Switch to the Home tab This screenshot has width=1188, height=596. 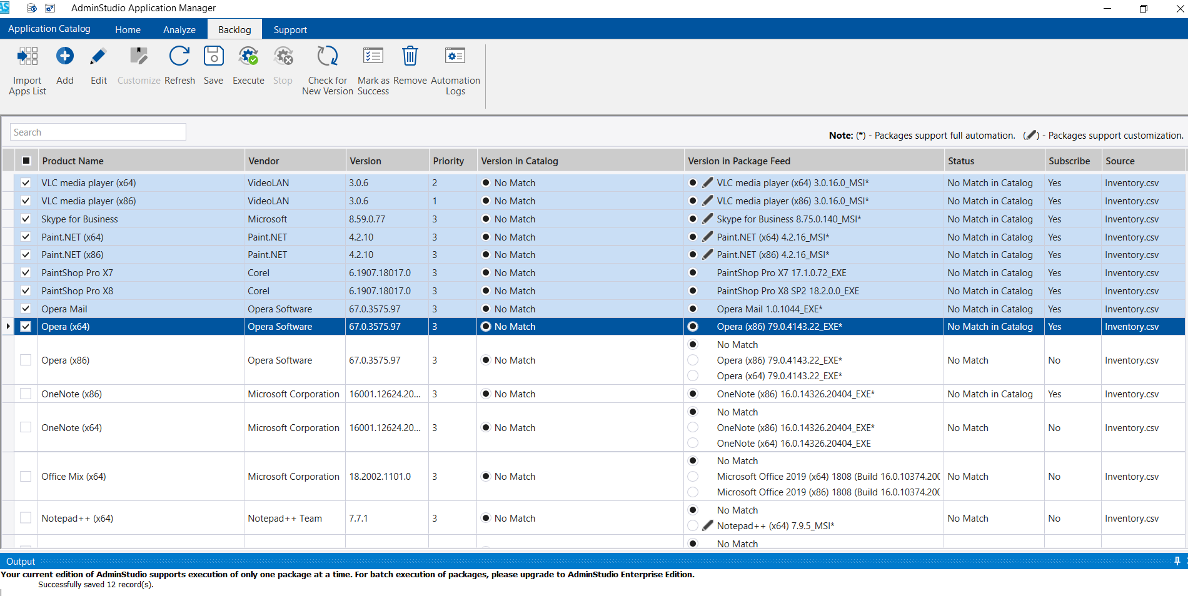point(128,29)
